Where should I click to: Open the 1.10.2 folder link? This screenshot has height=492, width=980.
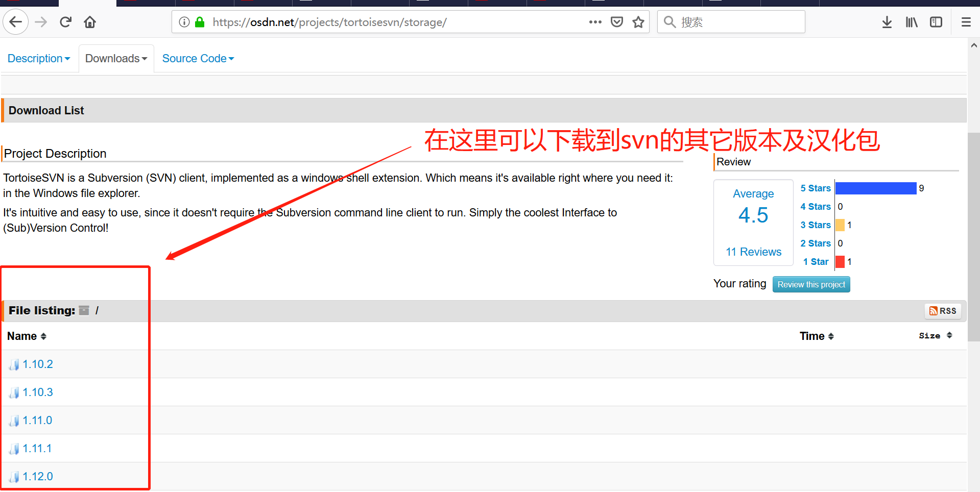pos(38,364)
